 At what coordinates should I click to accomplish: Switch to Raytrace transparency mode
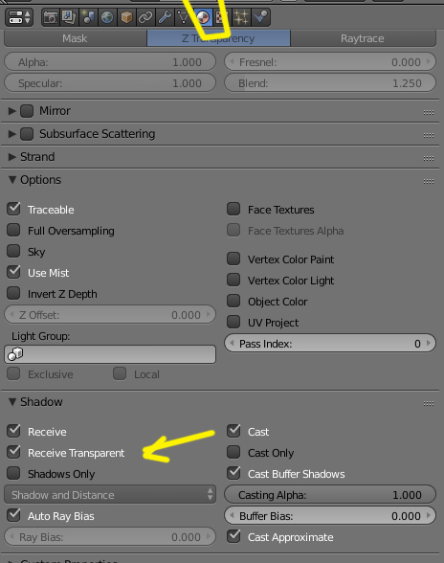coord(363,38)
